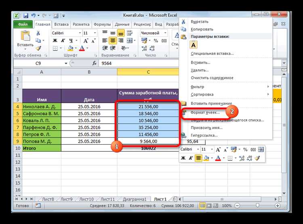Select column B header
Screen dimensions: 303x224
pyautogui.click(x=89, y=72)
